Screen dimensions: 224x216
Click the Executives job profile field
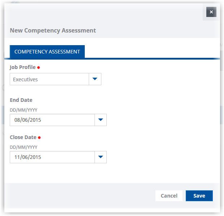click(49, 79)
